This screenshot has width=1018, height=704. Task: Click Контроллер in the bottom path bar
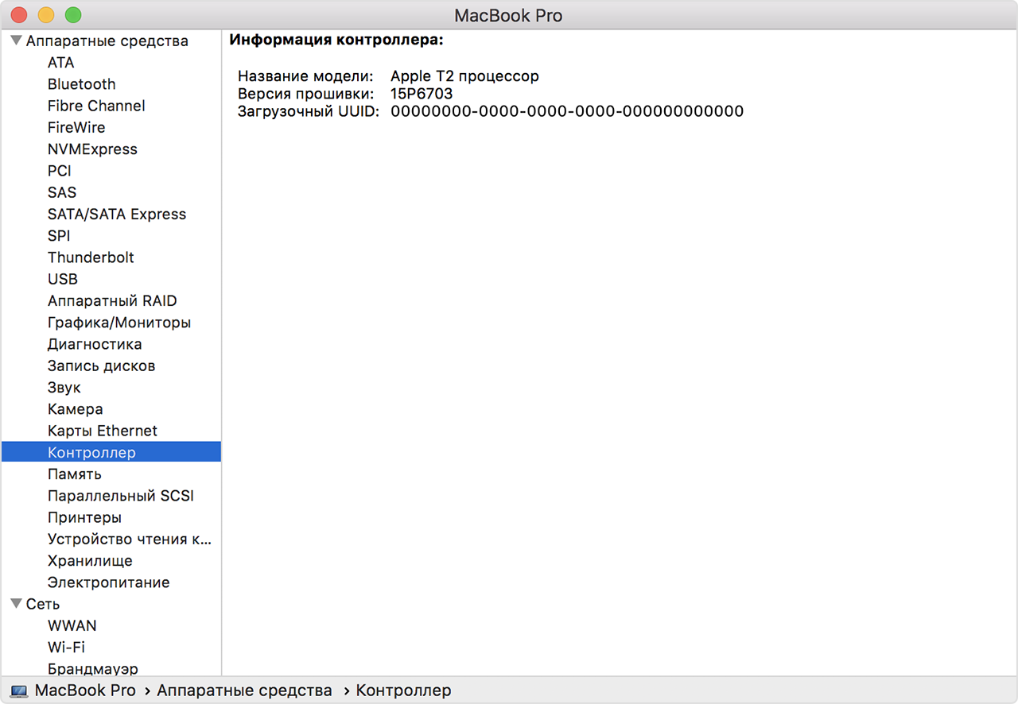(403, 690)
